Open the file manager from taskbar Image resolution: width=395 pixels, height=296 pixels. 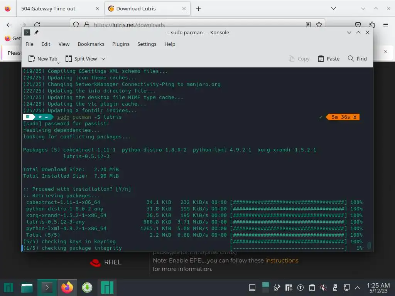point(27,288)
